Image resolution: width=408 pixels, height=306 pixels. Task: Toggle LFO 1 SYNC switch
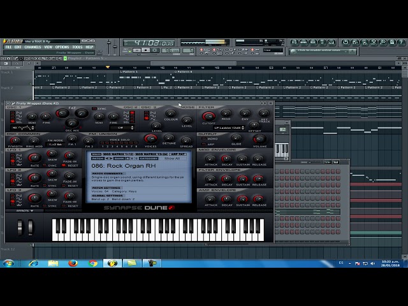tap(45, 166)
